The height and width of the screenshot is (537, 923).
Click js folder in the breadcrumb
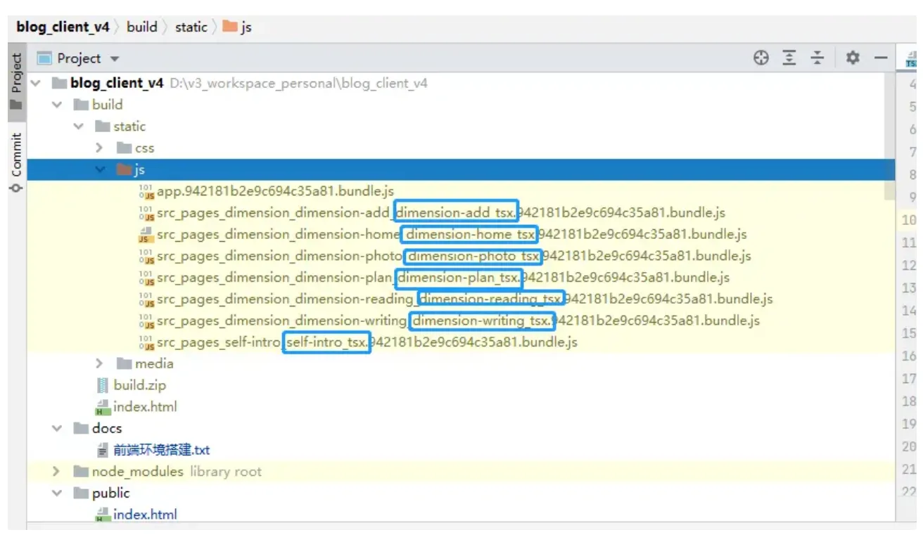[237, 27]
